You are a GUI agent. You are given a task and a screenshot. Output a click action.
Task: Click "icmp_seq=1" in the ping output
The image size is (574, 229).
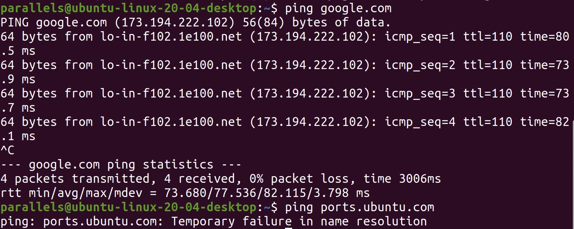[420, 36]
